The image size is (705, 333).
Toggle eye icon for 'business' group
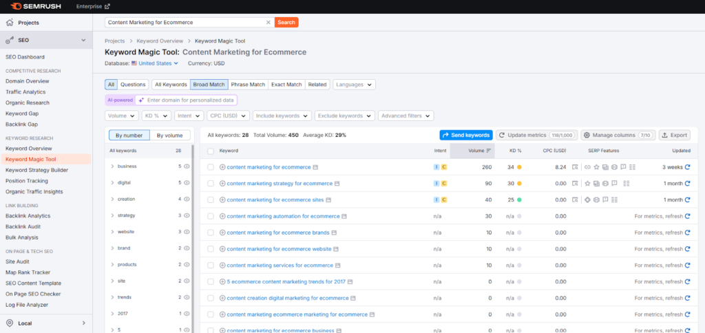click(x=187, y=166)
